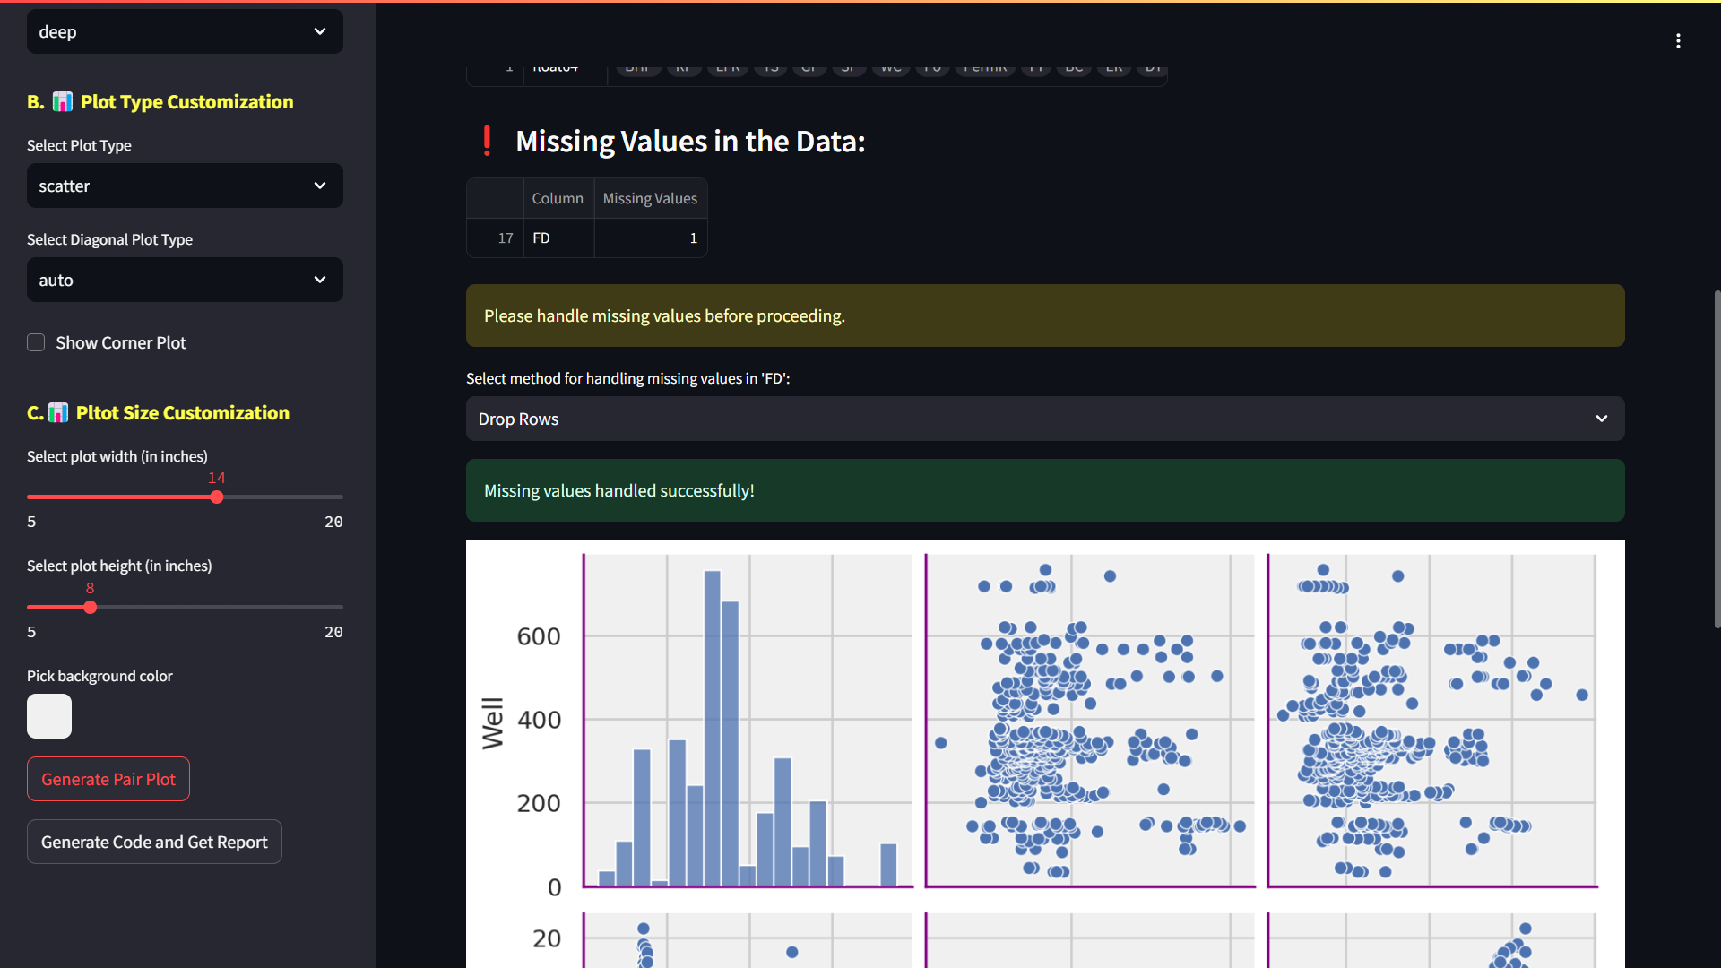Click the bar chart icon beside Plot Type Customization
Viewport: 1721px width, 968px height.
click(62, 102)
